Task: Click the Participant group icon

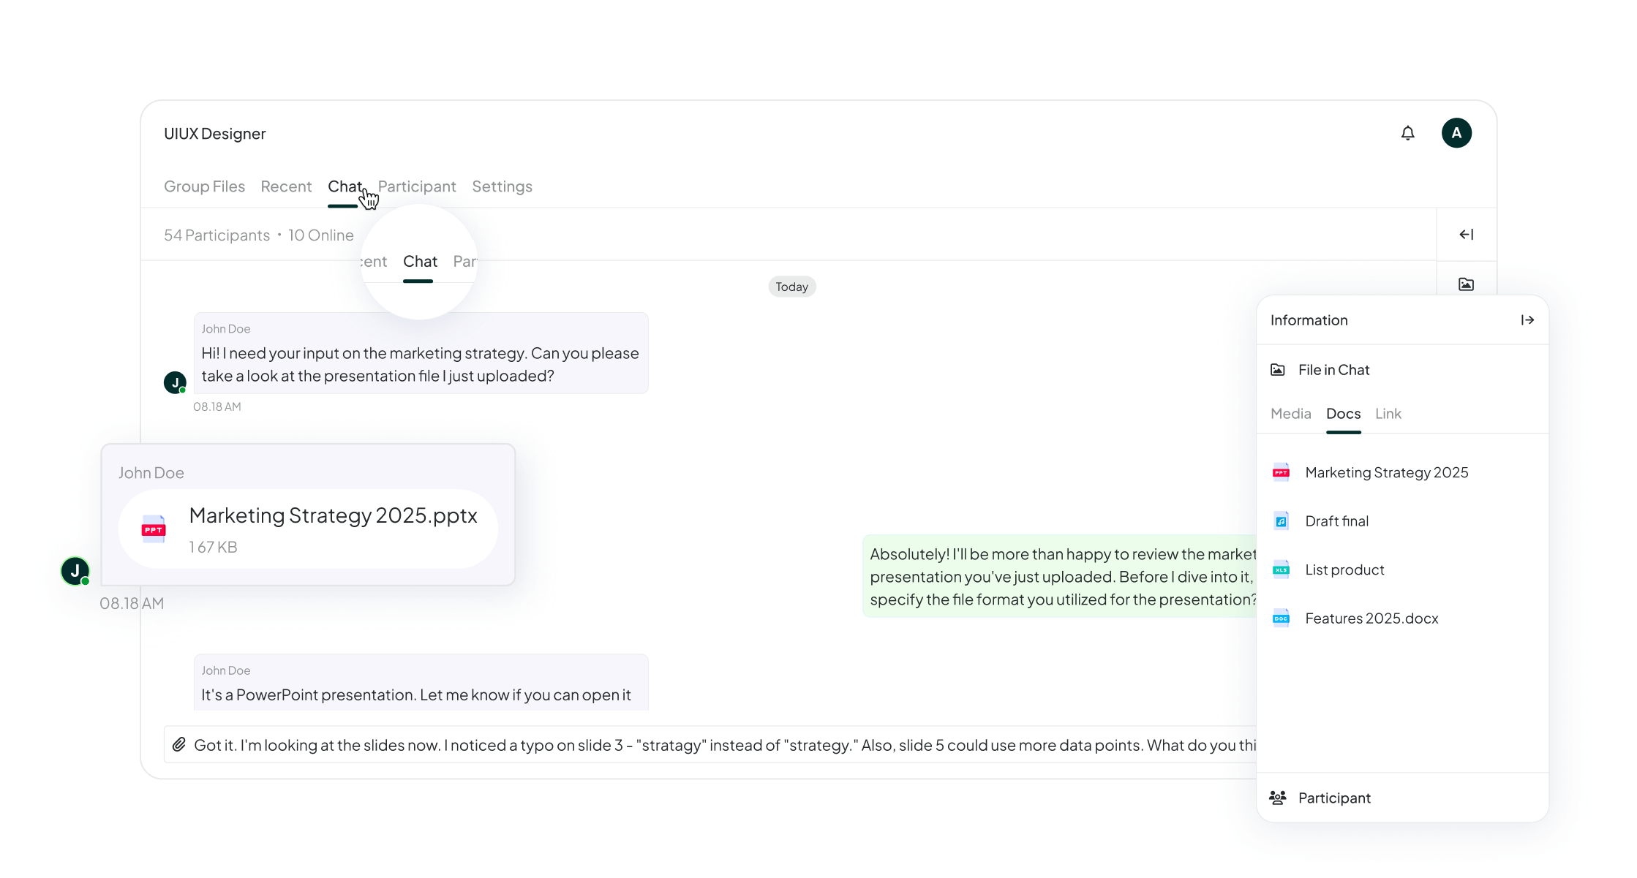Action: (1279, 798)
